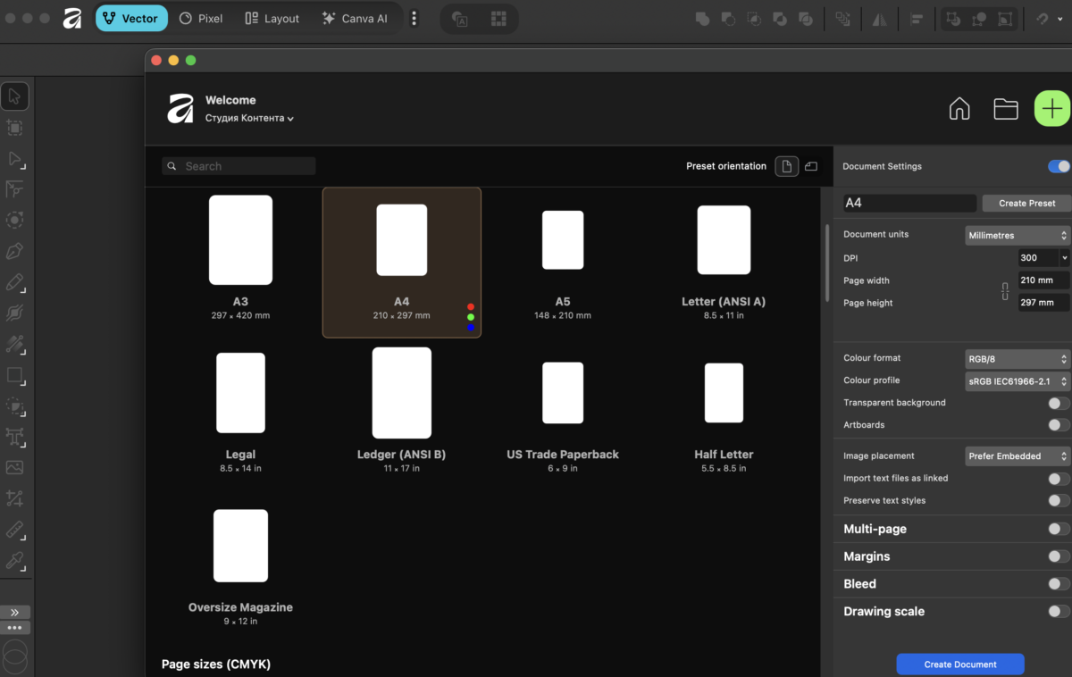Image resolution: width=1072 pixels, height=677 pixels.
Task: Select the Letter (ANSI A) preset
Action: [724, 263]
